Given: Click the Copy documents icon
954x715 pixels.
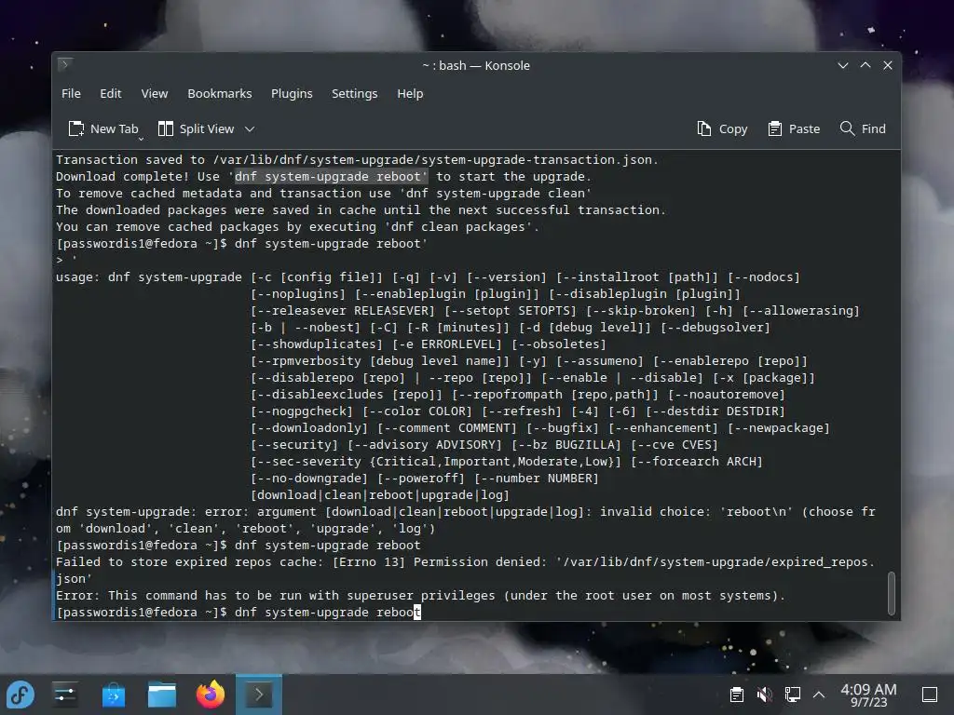Looking at the screenshot, I should [x=704, y=128].
